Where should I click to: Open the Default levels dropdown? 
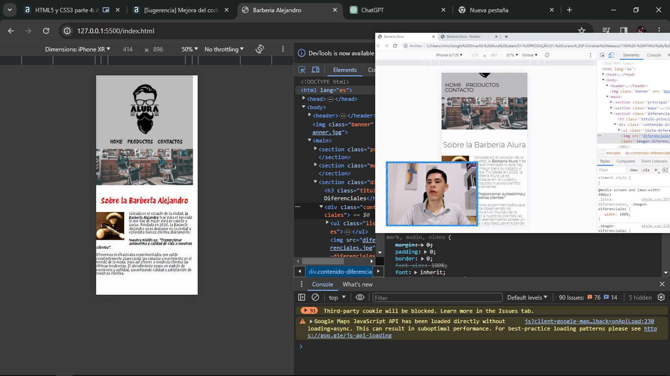point(528,297)
